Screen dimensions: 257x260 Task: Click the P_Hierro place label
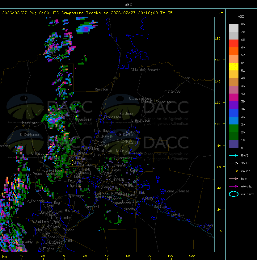(98, 155)
